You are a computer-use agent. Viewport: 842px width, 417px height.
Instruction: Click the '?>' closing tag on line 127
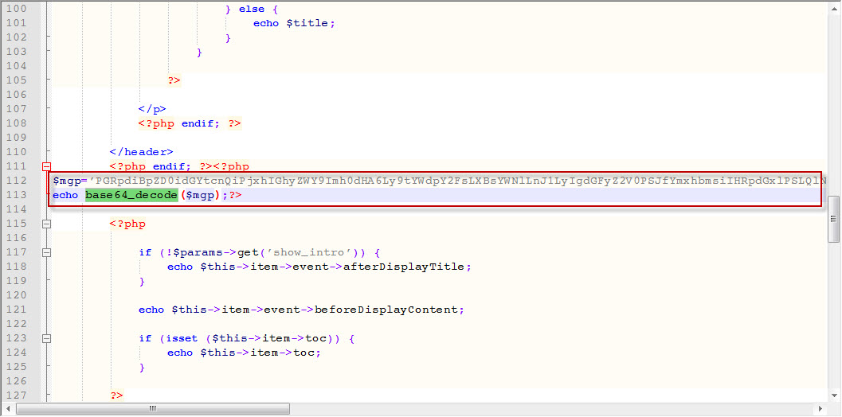point(116,396)
